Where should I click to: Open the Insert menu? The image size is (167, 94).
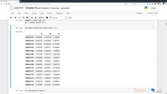pos(34,13)
